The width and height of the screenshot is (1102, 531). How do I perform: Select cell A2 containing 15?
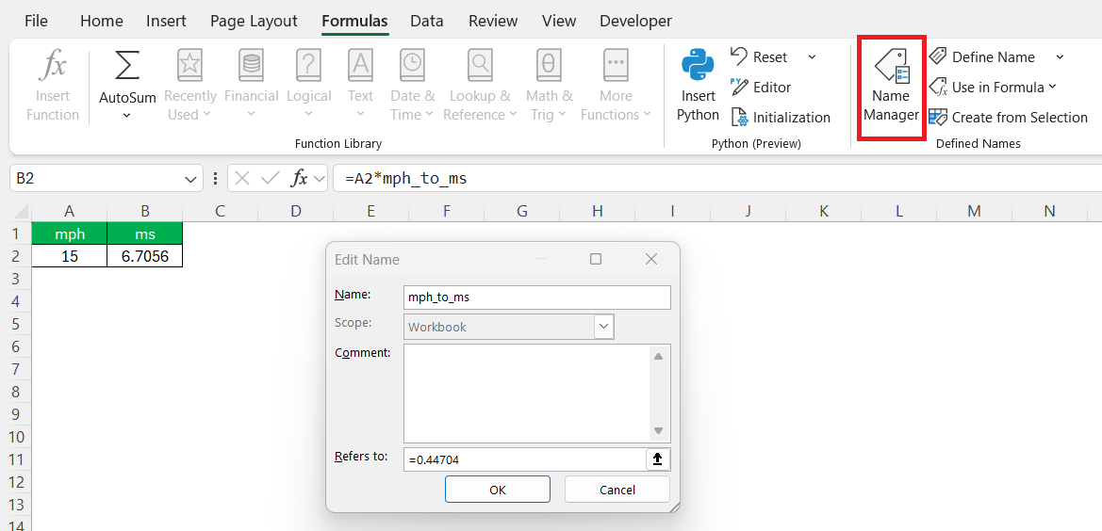(x=70, y=256)
